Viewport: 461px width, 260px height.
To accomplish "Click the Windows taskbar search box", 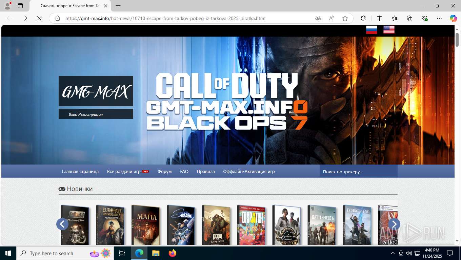I will click(65, 253).
